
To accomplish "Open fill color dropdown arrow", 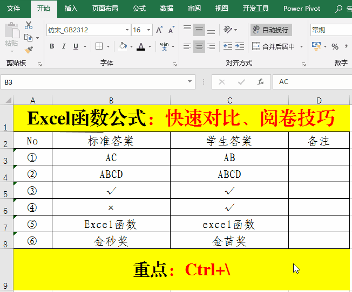I will pos(132,47).
